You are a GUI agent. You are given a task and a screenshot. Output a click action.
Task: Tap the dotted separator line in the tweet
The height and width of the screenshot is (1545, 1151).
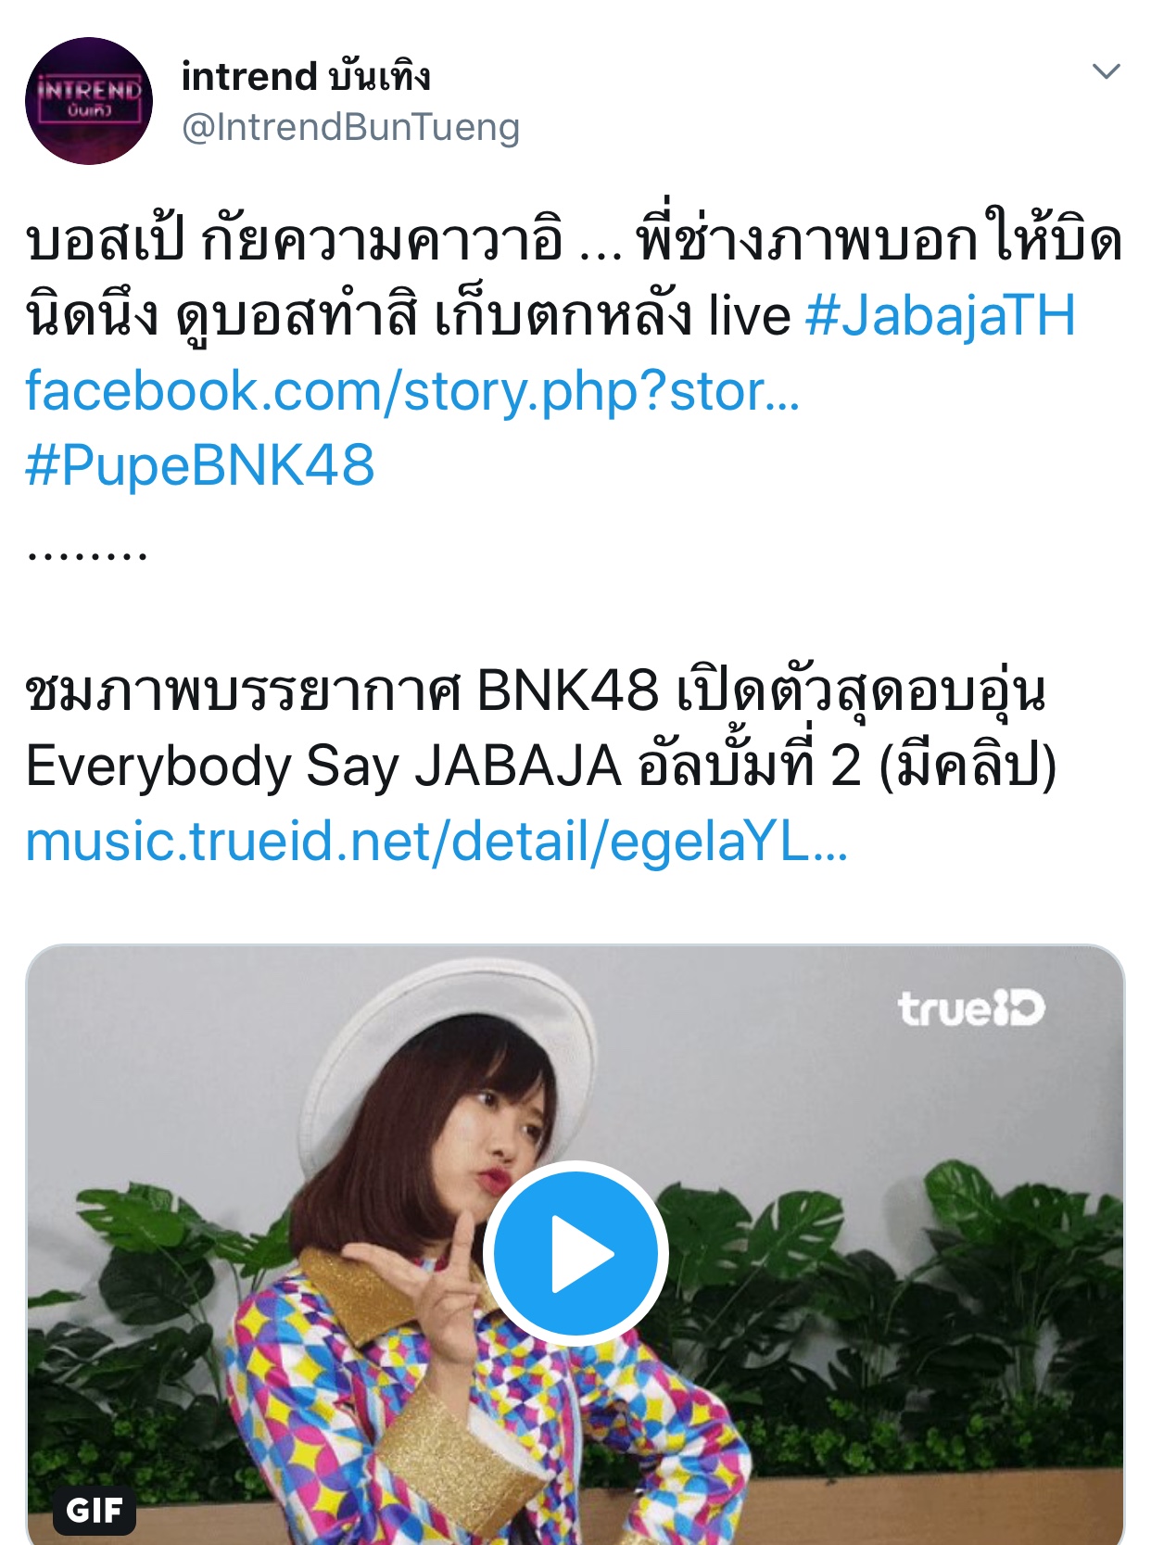[x=87, y=556]
